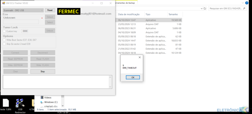Viewport: 252px width, 114px height.
Task: Select the file row dated 05/09/2023 08:19
Action: tap(149, 45)
